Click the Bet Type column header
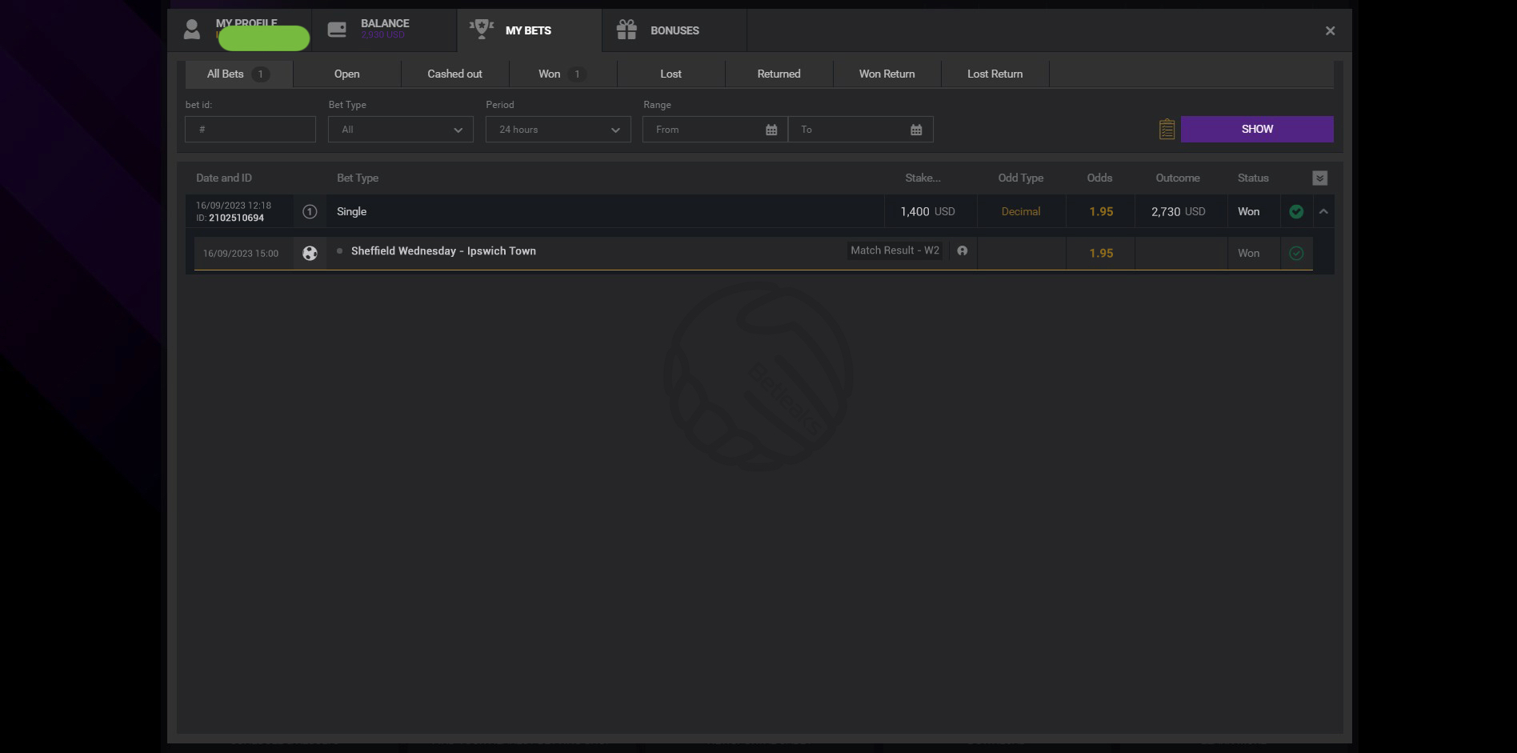Image resolution: width=1517 pixels, height=753 pixels. [358, 178]
